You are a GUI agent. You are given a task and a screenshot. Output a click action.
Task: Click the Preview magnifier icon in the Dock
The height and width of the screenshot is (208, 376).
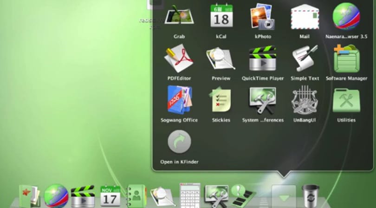(163, 197)
